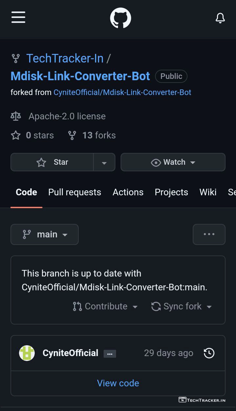Open commit history clock icon
The image size is (236, 411).
[x=209, y=353]
